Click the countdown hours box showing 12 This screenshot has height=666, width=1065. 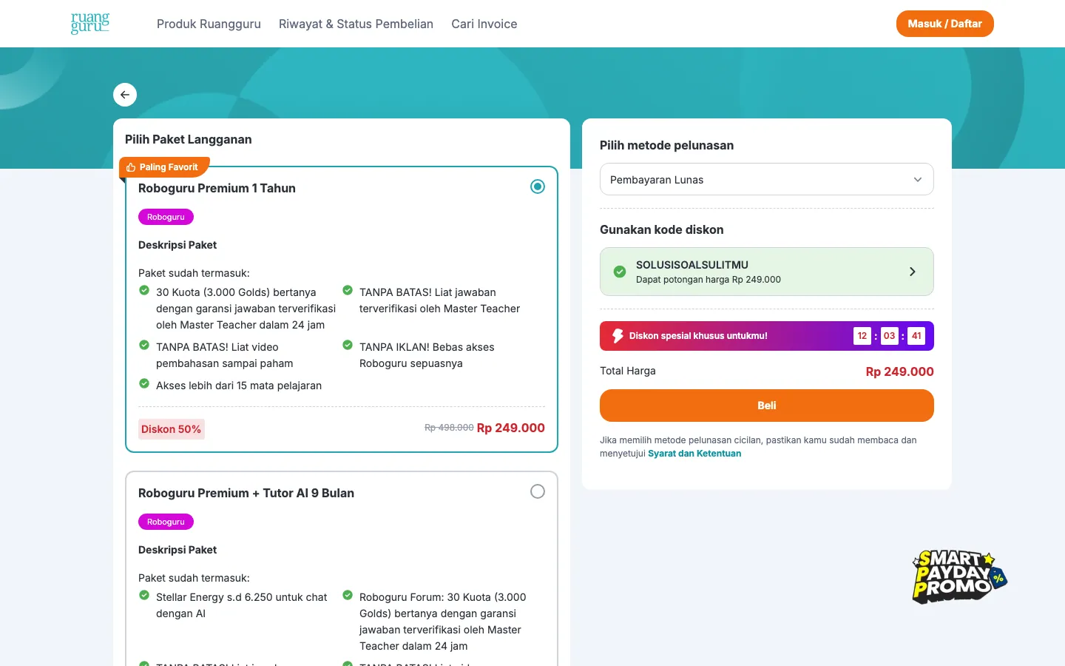862,336
